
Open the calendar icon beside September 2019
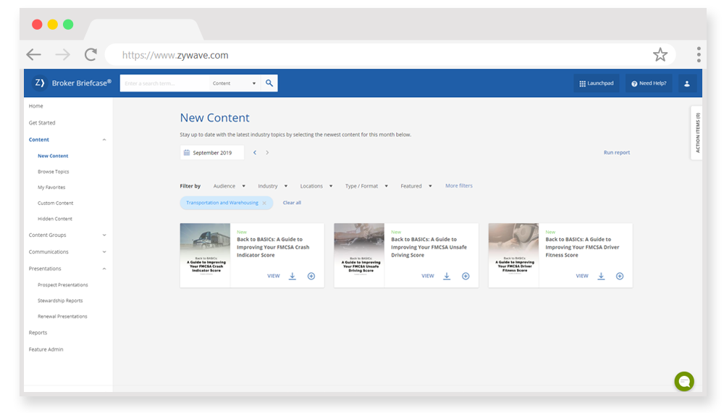click(187, 152)
